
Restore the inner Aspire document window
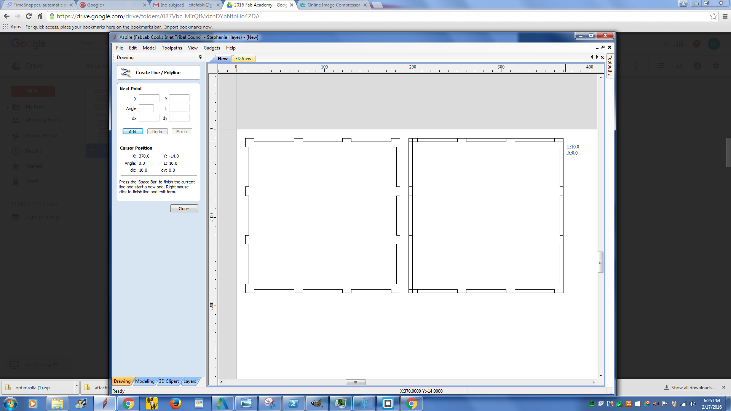pos(603,48)
